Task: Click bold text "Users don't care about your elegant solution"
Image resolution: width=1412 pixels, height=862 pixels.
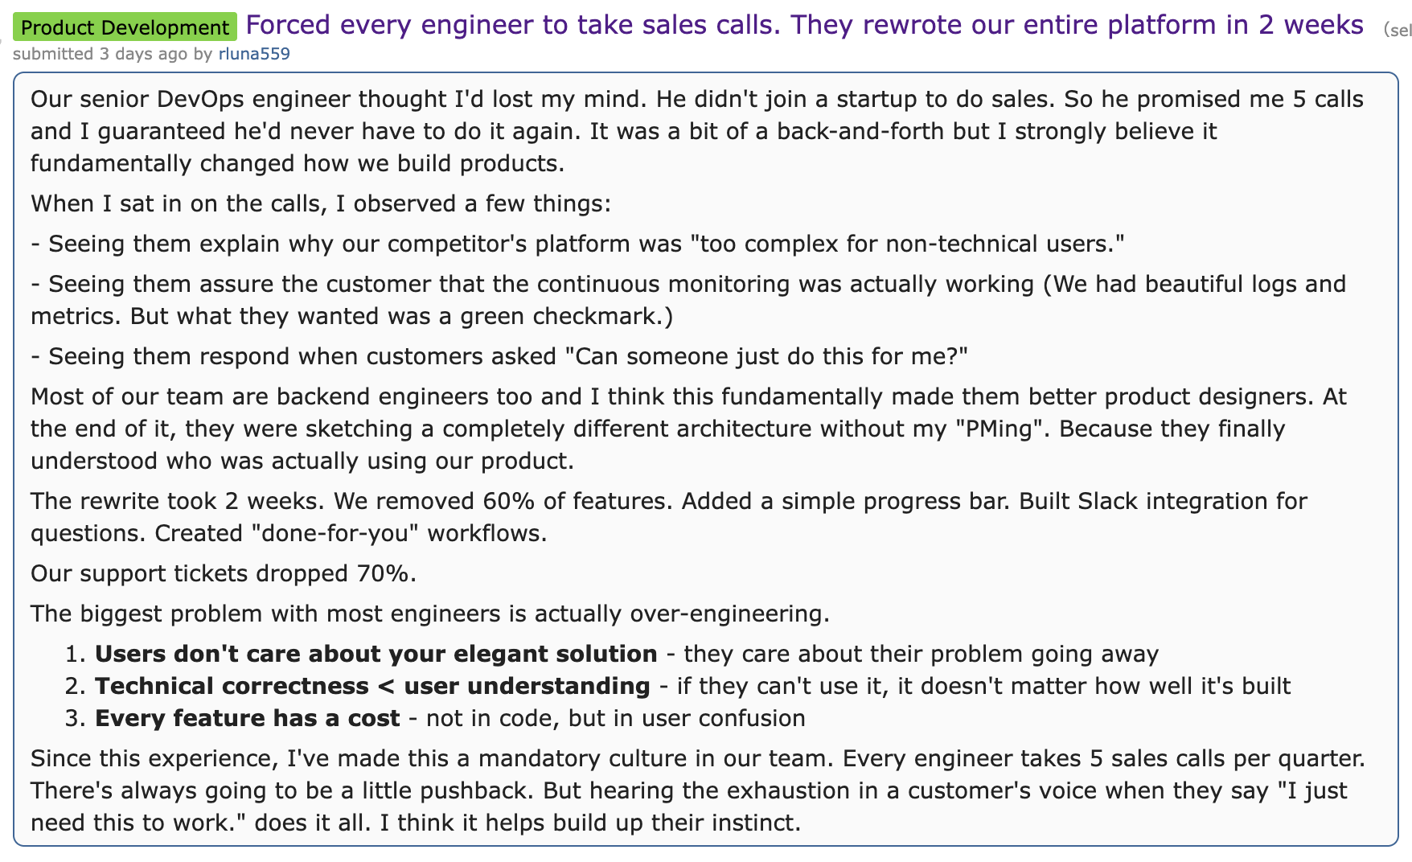Action: tap(376, 654)
